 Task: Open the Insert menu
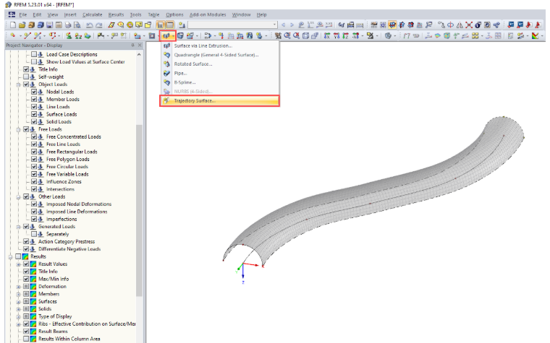(70, 14)
